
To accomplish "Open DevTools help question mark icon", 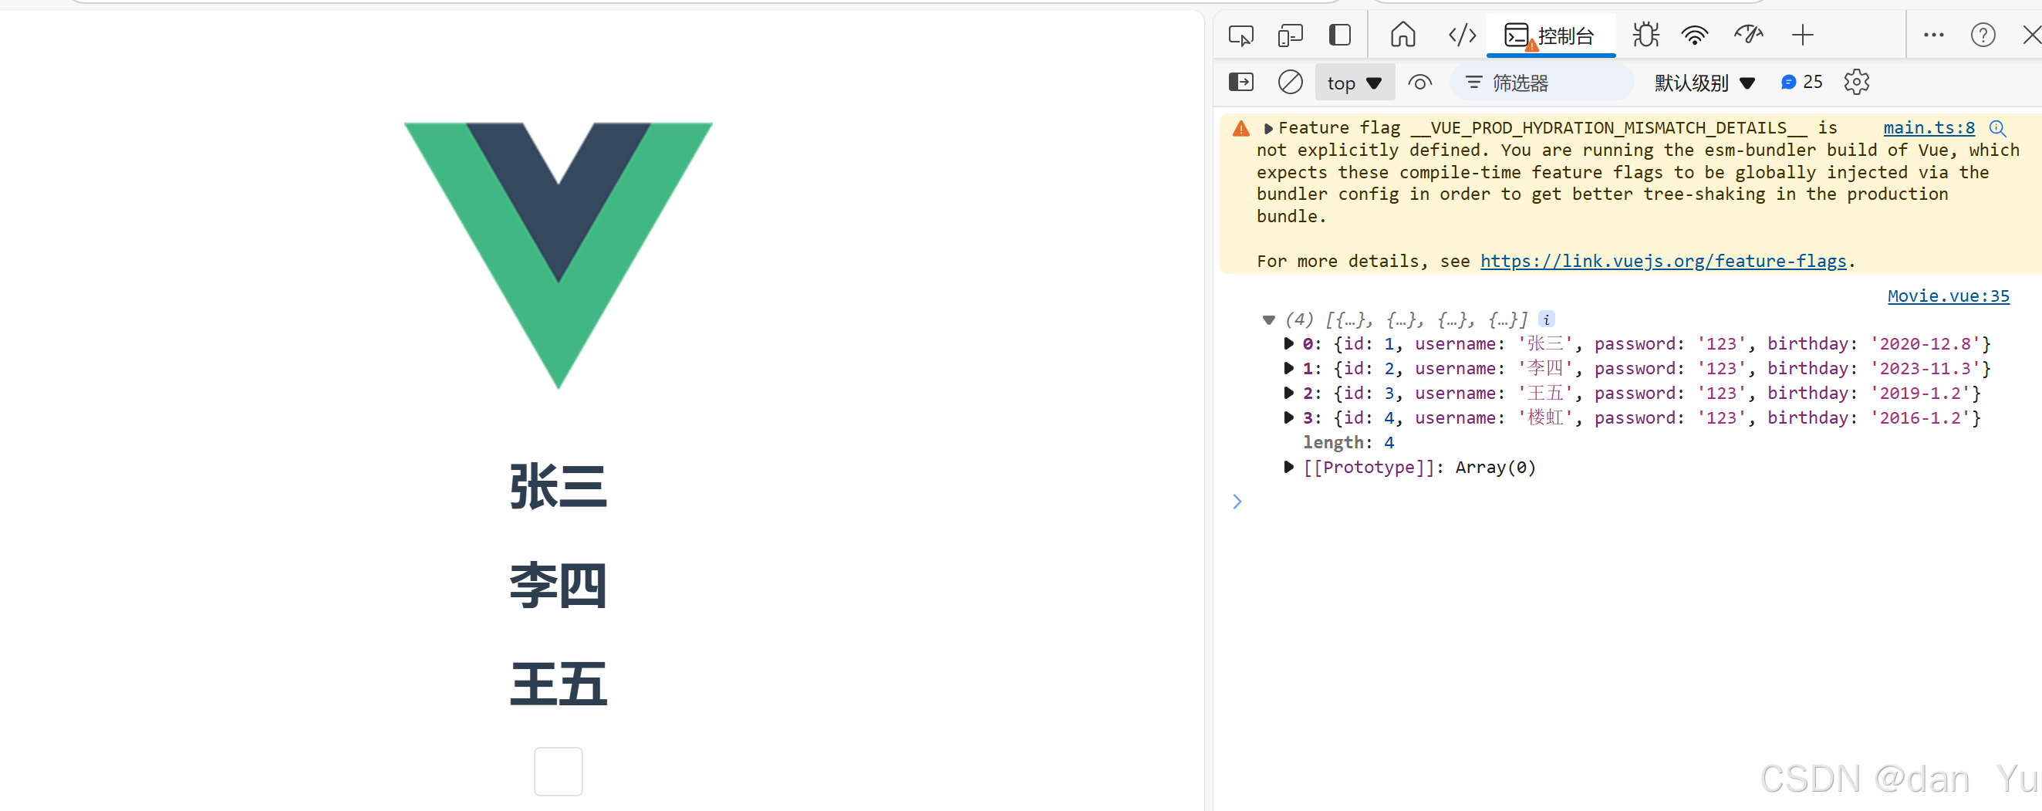I will pyautogui.click(x=1983, y=35).
